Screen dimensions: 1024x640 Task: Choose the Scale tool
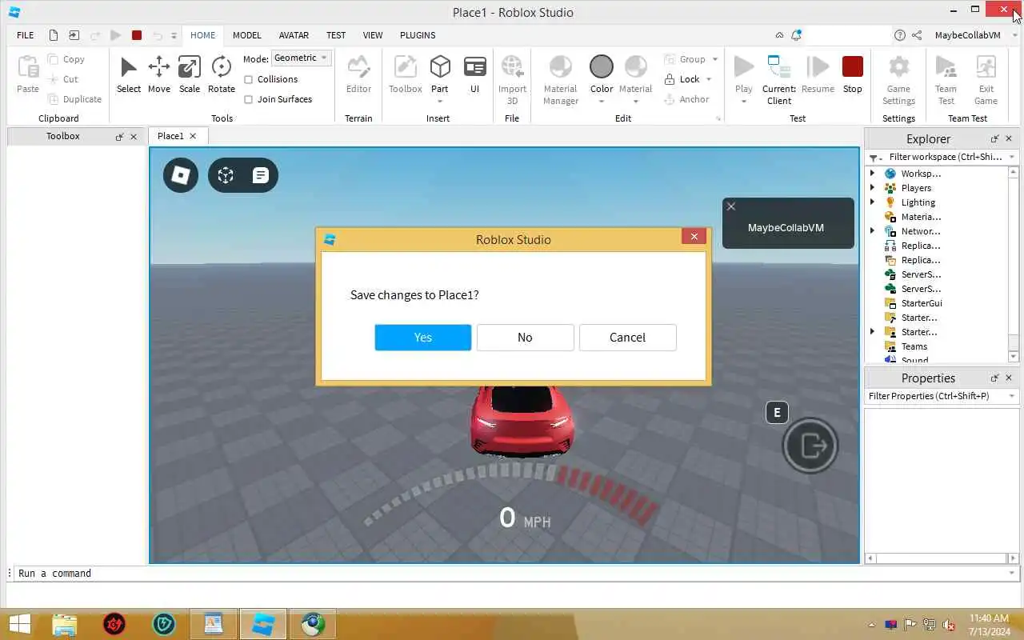(190, 74)
